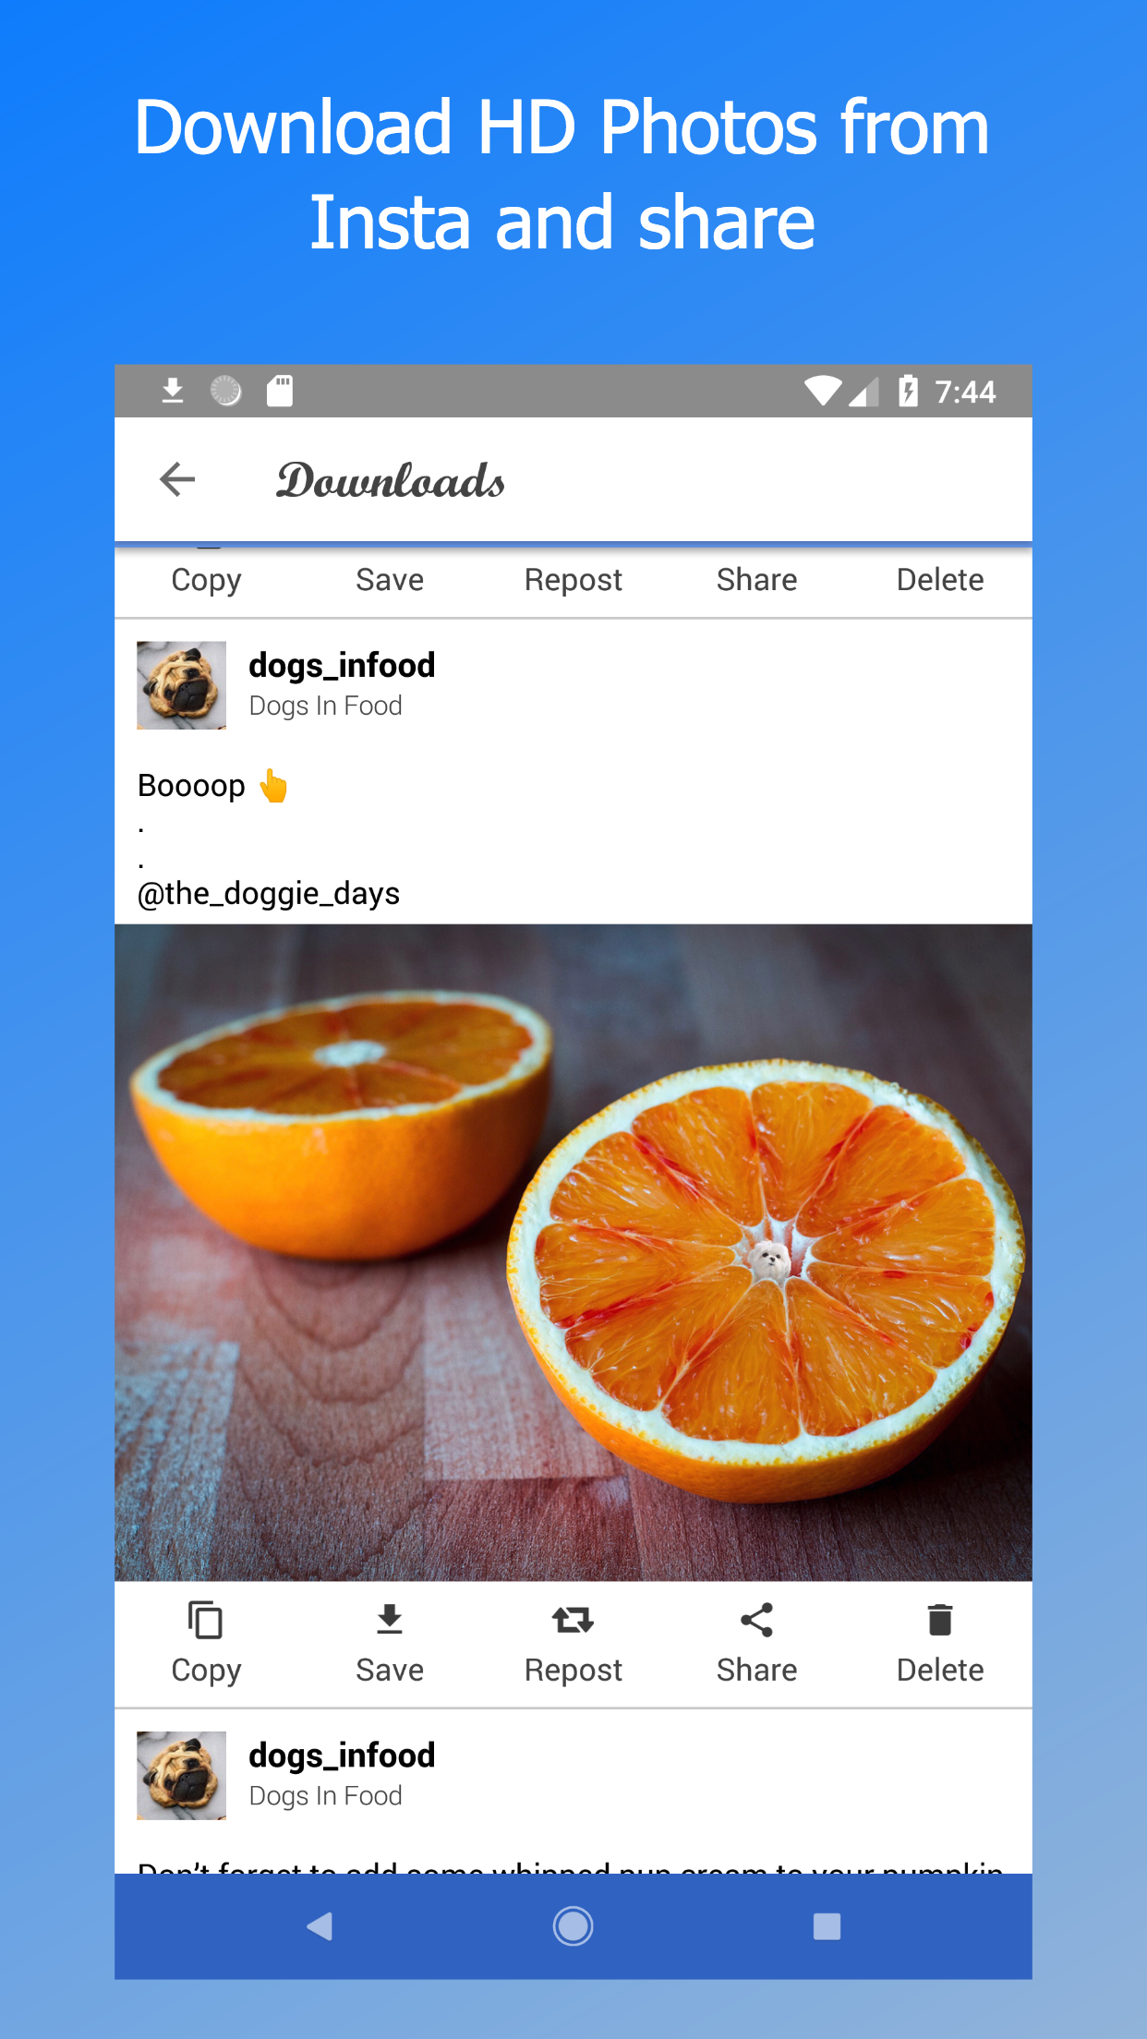Tap the back arrow beside Downloads

point(177,479)
